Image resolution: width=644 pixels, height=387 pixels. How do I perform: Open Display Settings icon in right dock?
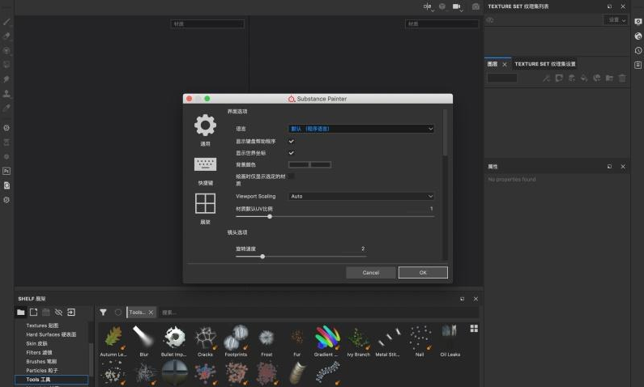pos(638,22)
